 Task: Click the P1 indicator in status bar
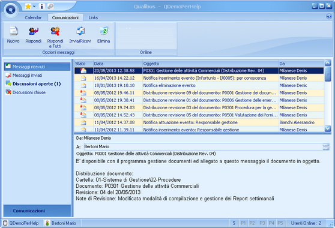[243, 223]
